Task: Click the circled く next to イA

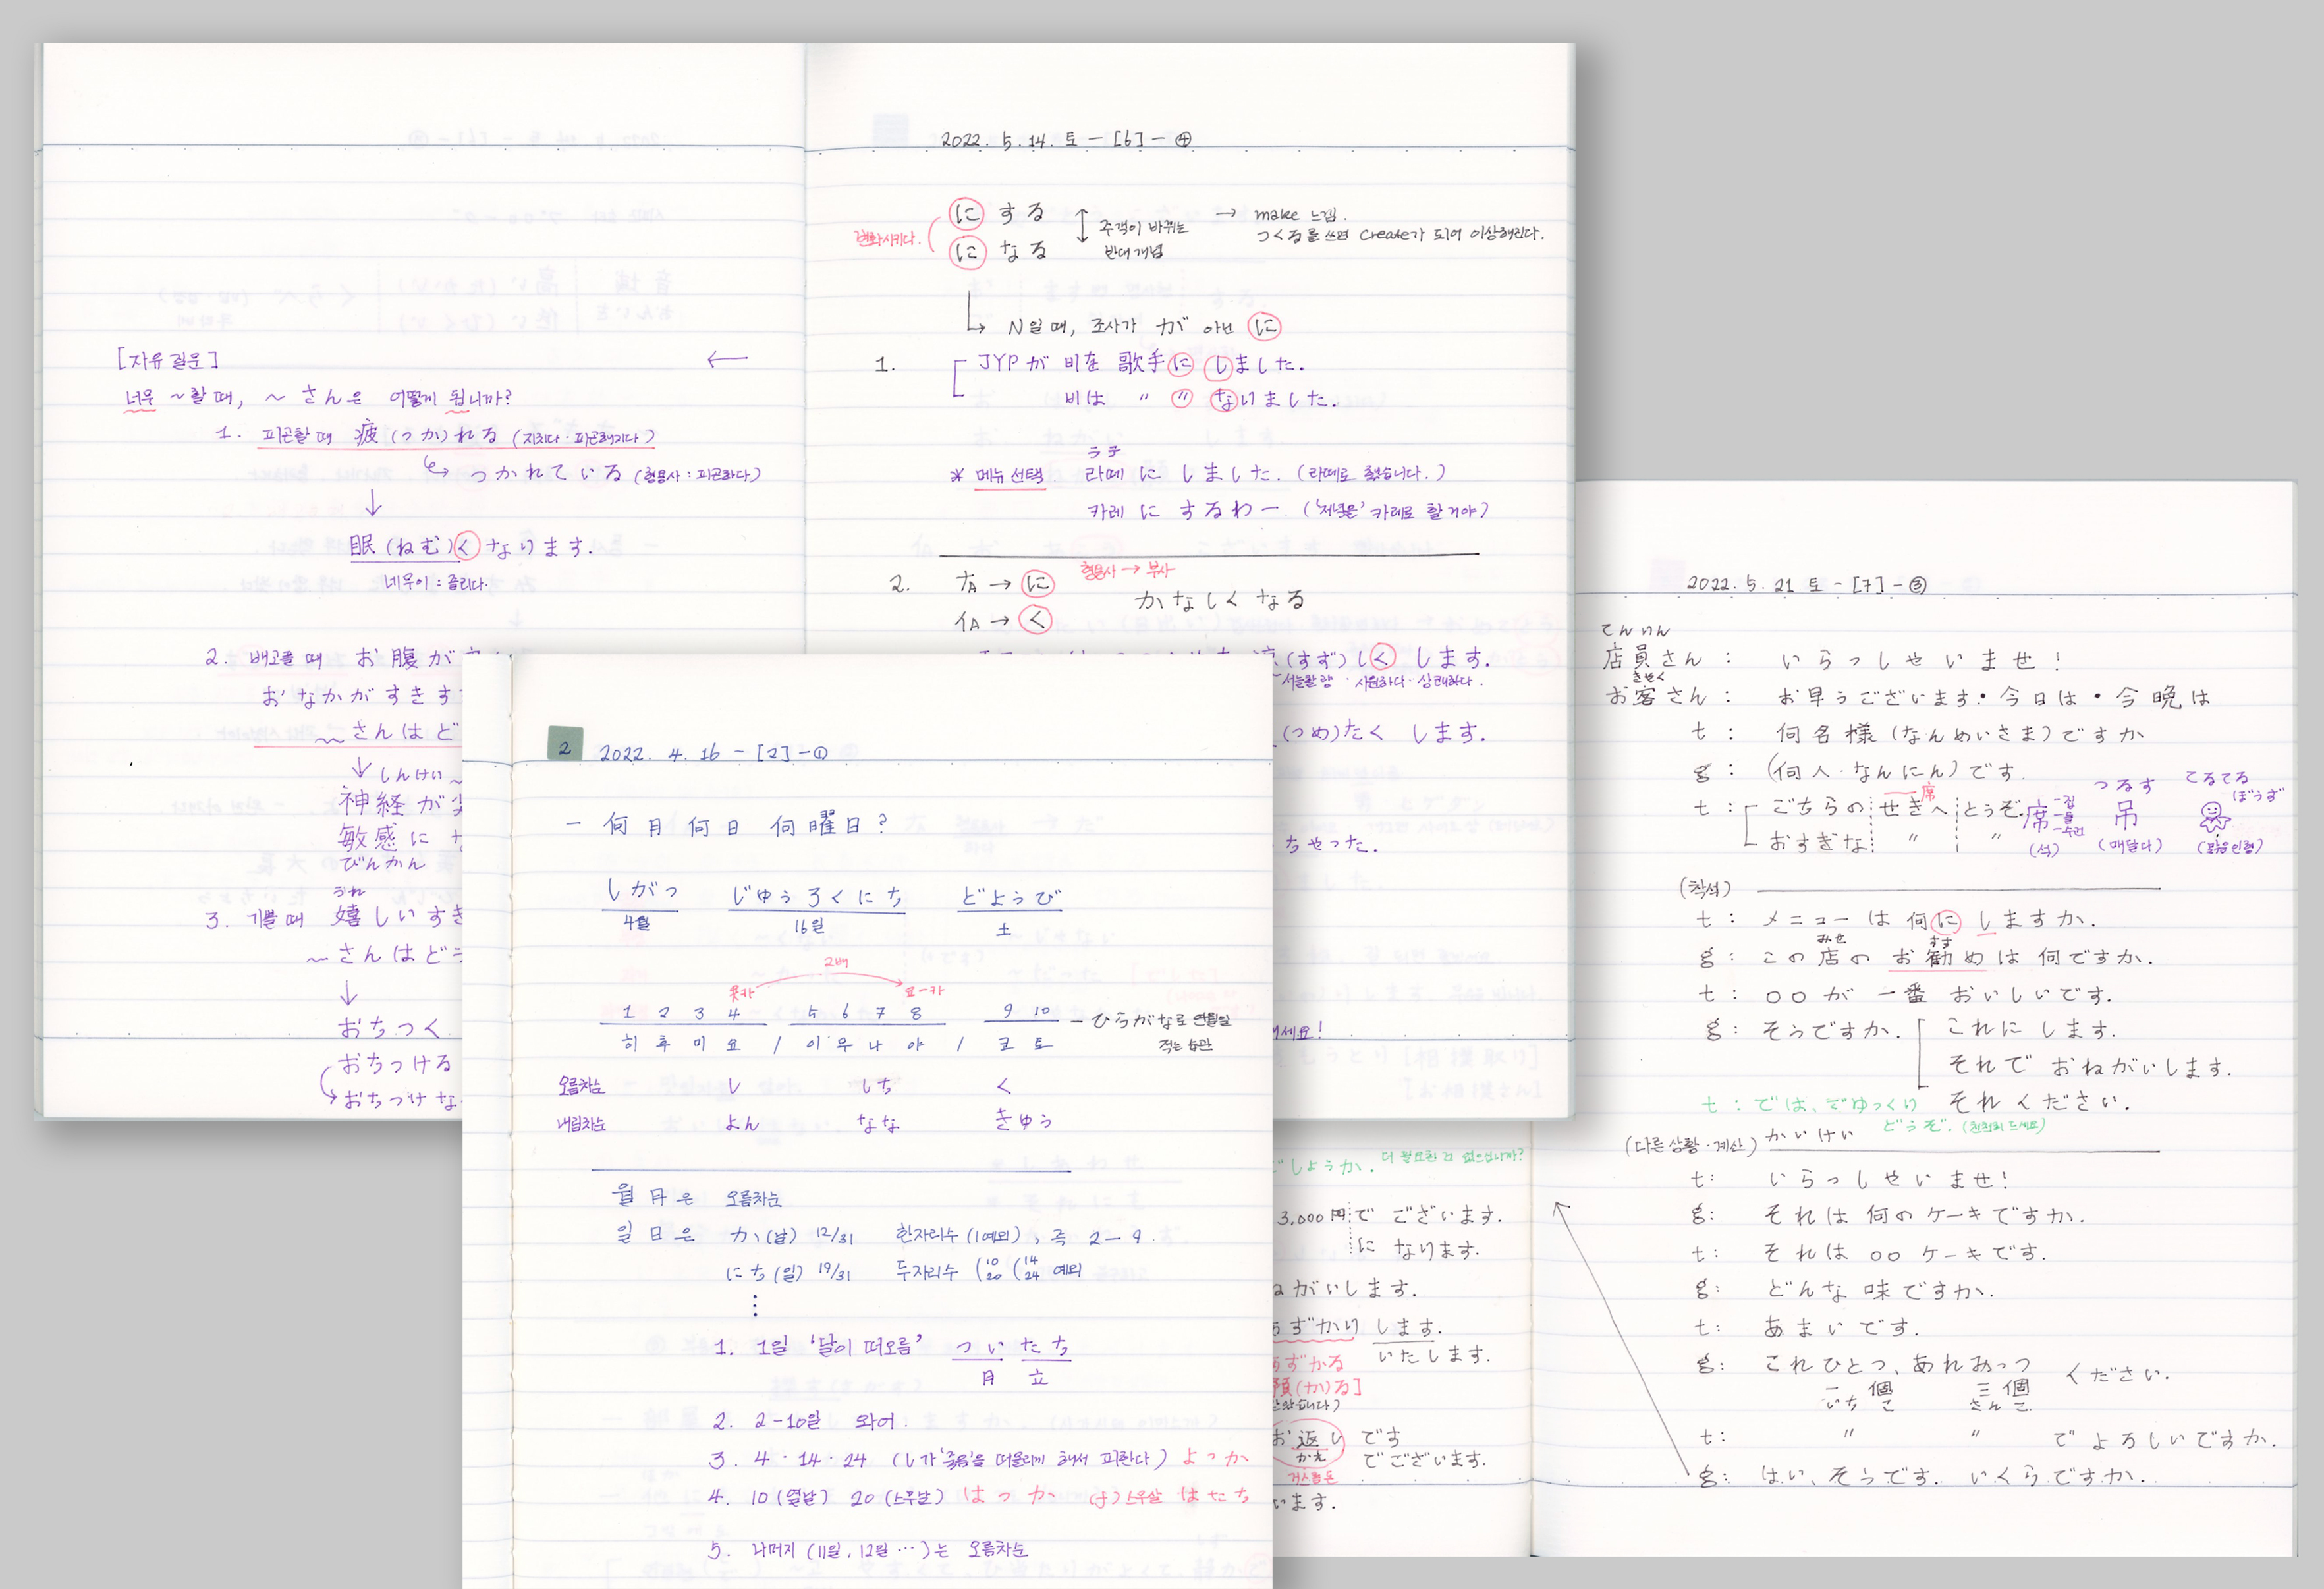Action: (x=1036, y=620)
